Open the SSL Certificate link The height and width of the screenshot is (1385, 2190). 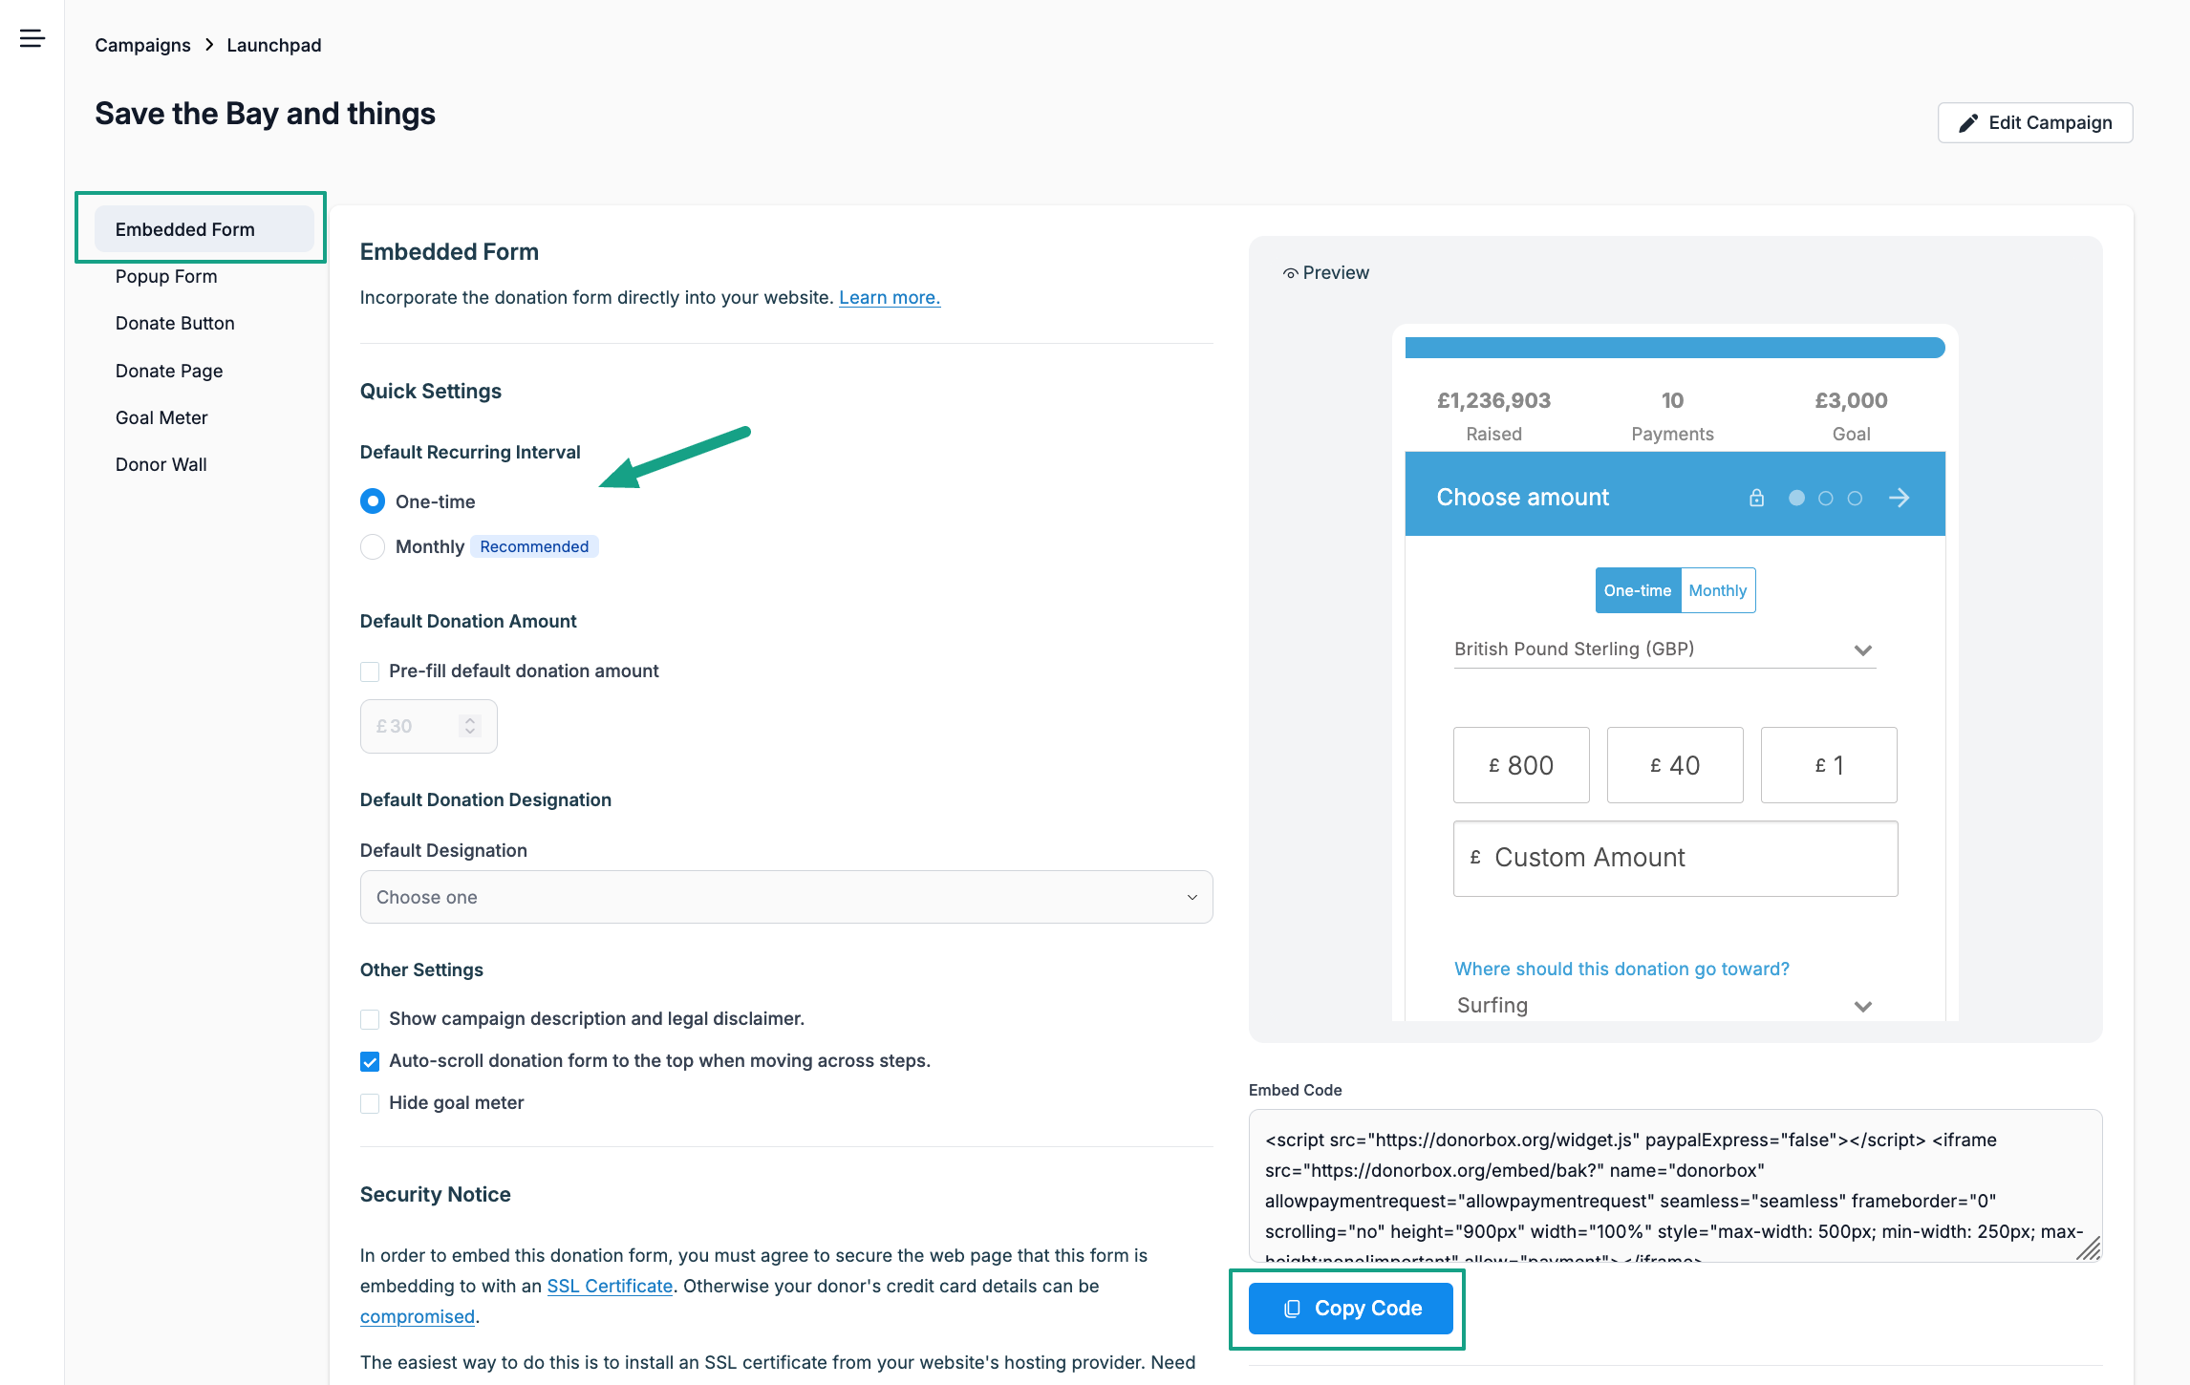tap(610, 1286)
